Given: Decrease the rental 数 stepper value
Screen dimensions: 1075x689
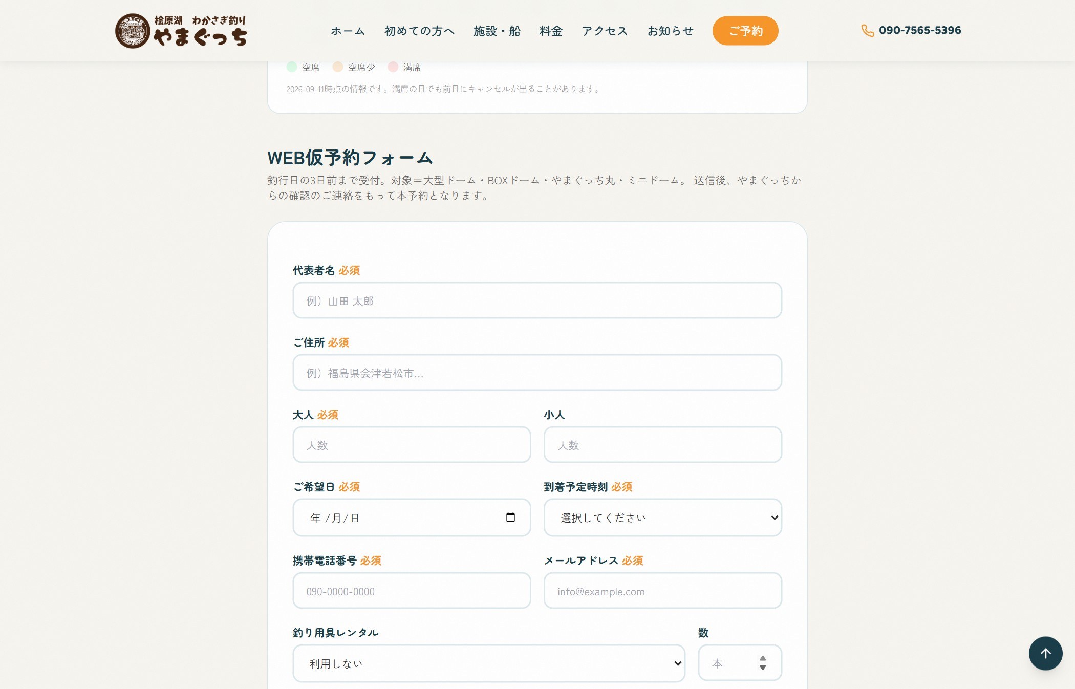Looking at the screenshot, I should (763, 668).
